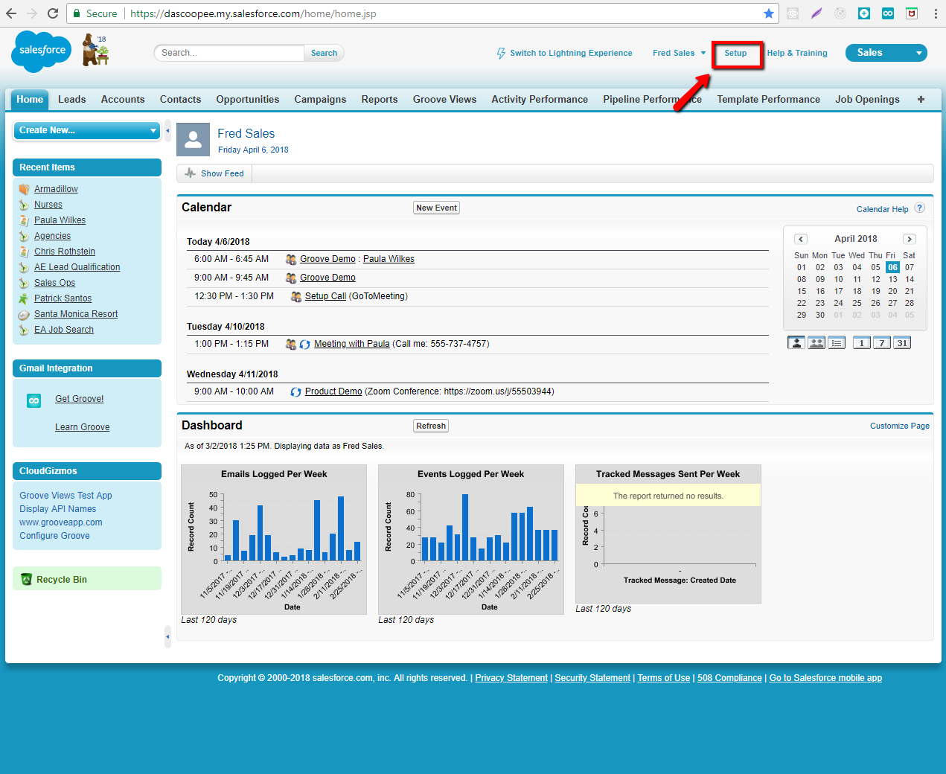Click the Armadillo record icon
This screenshot has height=774, width=946.
point(24,189)
